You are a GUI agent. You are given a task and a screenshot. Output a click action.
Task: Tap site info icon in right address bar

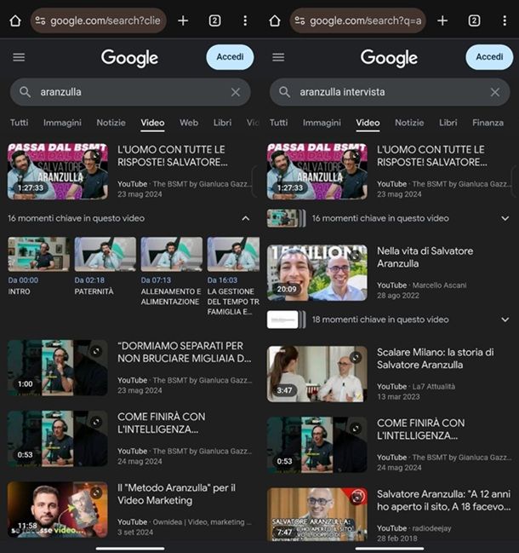[x=299, y=20]
